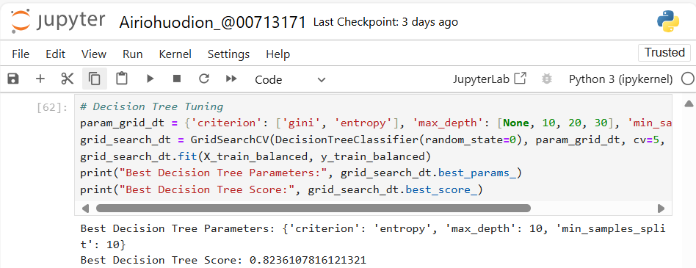Image resolution: width=696 pixels, height=268 pixels.
Task: Restart the kernel
Action: click(204, 79)
